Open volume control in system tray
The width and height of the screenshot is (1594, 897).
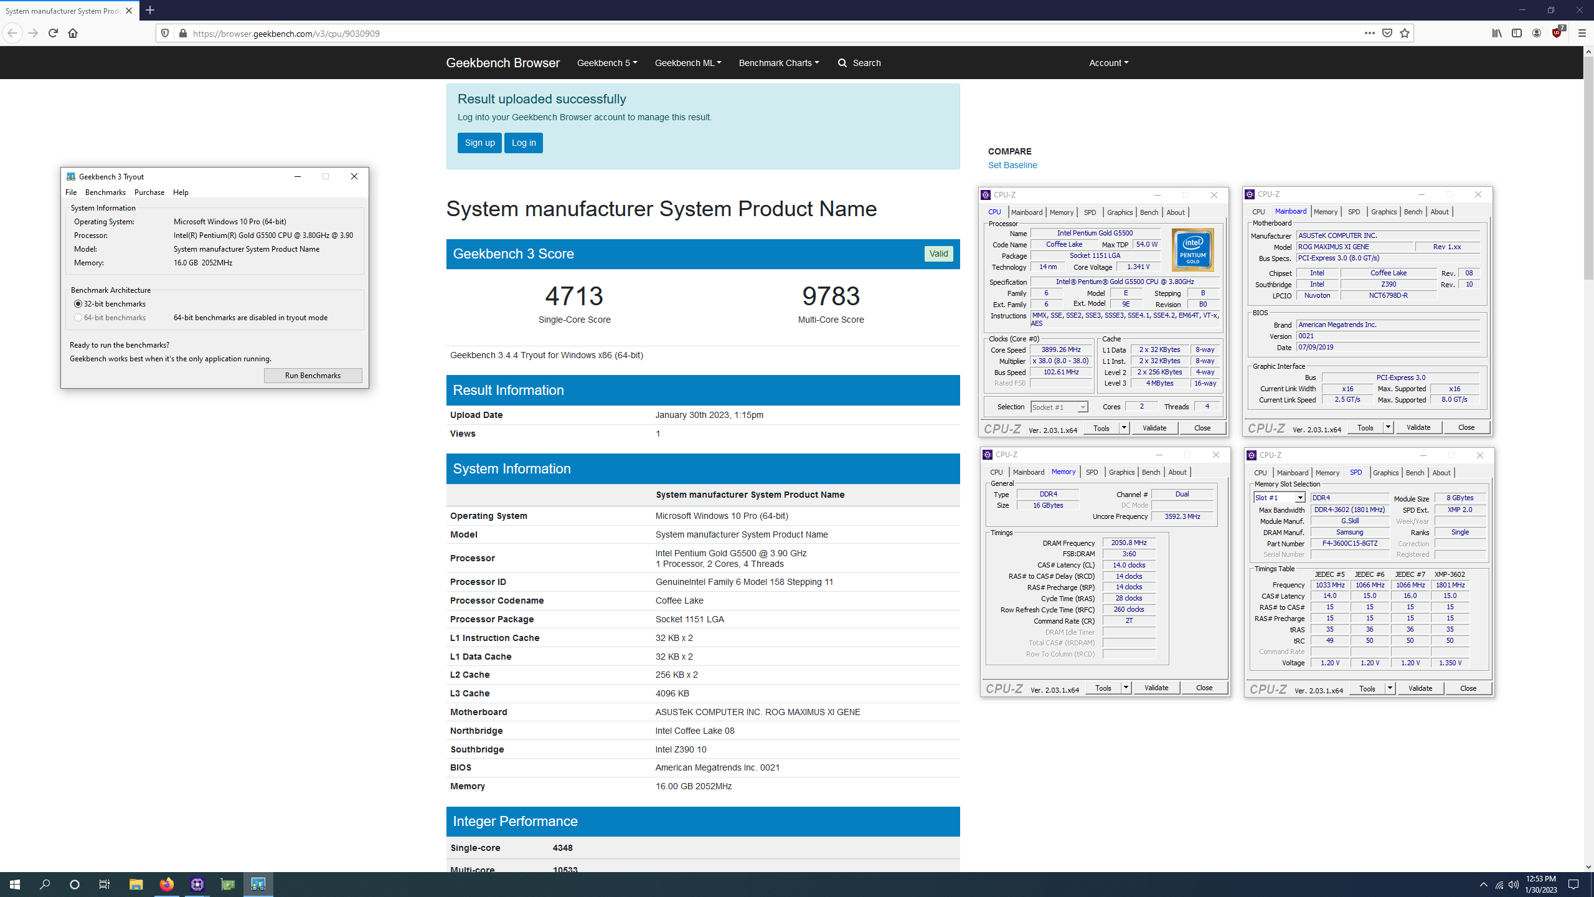click(x=1514, y=885)
